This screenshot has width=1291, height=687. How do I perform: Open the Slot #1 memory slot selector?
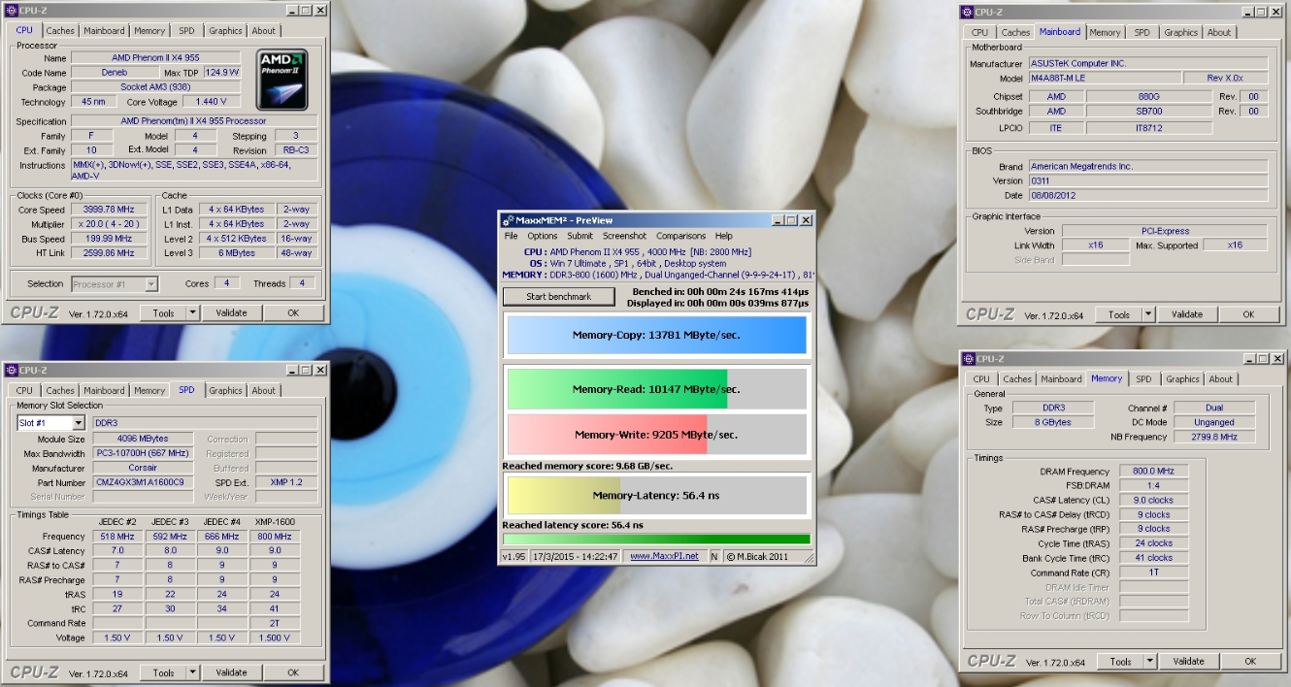pos(51,423)
